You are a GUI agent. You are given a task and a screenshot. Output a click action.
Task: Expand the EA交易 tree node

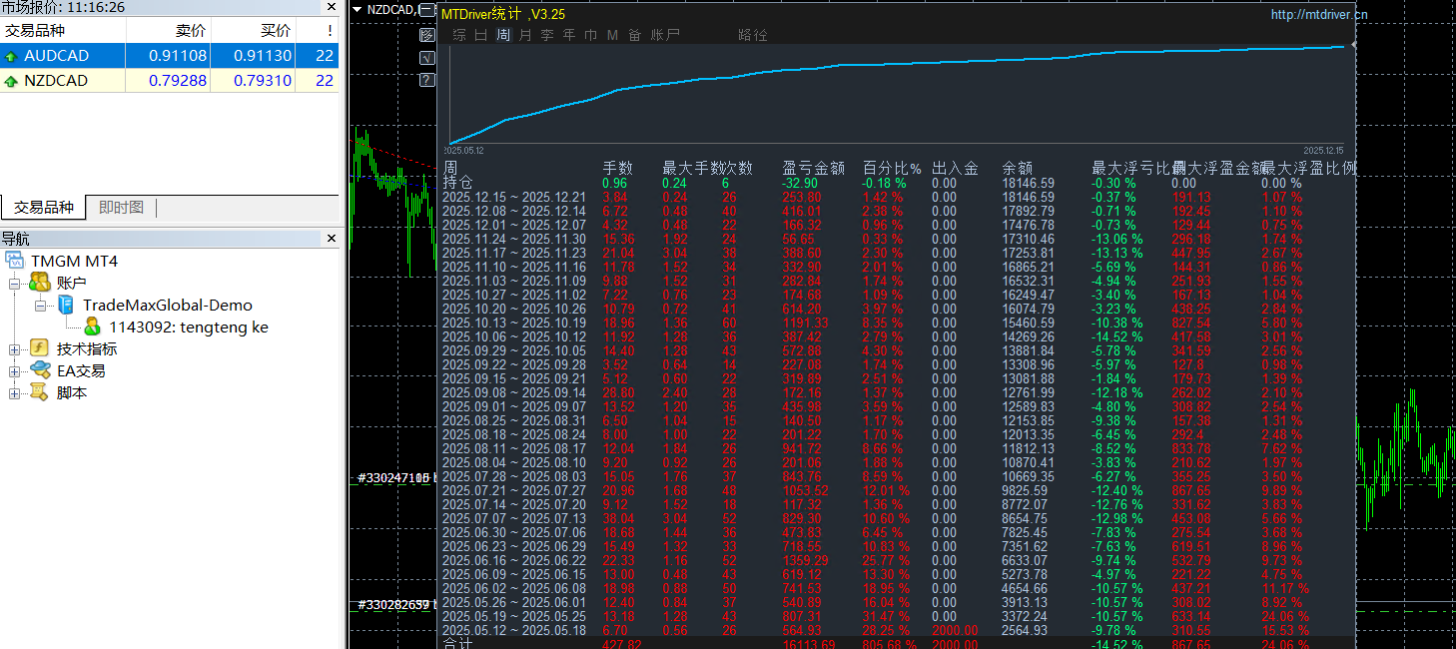[15, 371]
